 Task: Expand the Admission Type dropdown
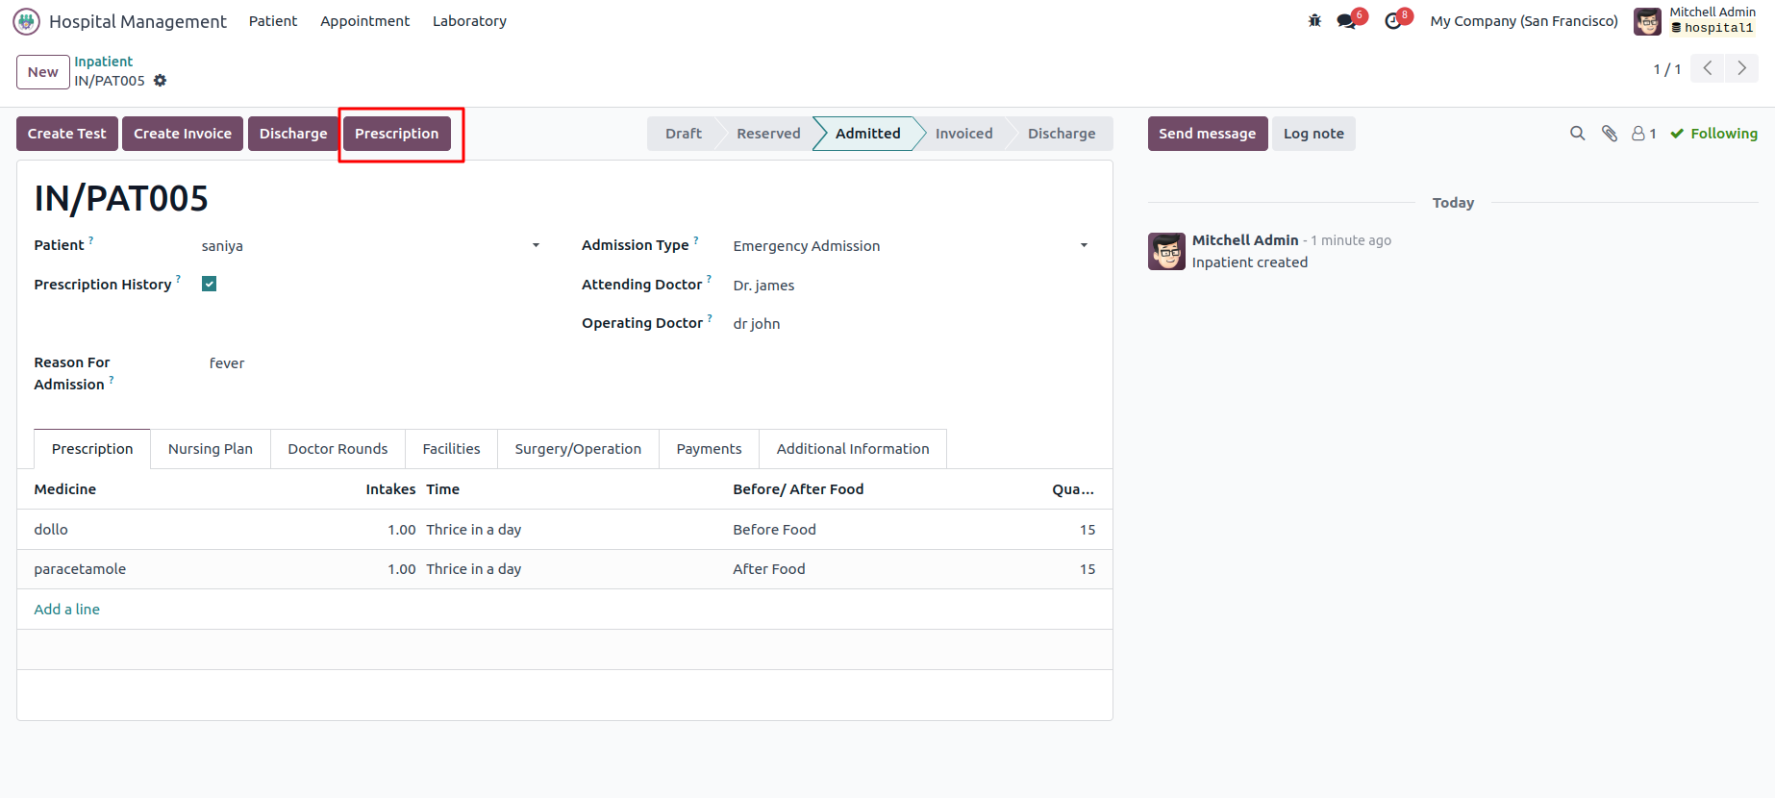pos(1084,246)
